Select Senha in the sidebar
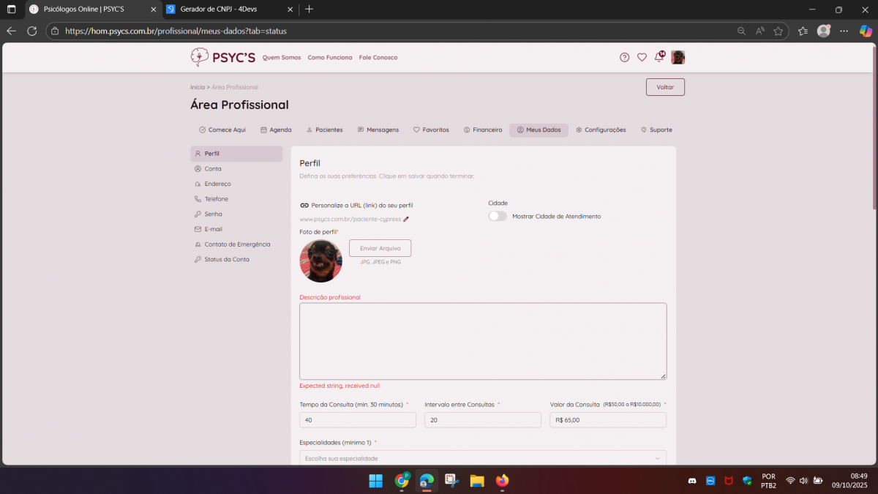This screenshot has height=494, width=878. tap(213, 214)
